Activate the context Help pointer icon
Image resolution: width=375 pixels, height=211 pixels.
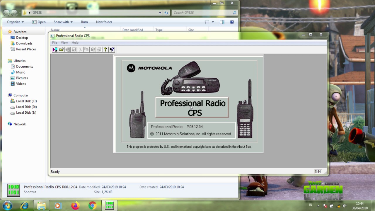[x=112, y=50]
